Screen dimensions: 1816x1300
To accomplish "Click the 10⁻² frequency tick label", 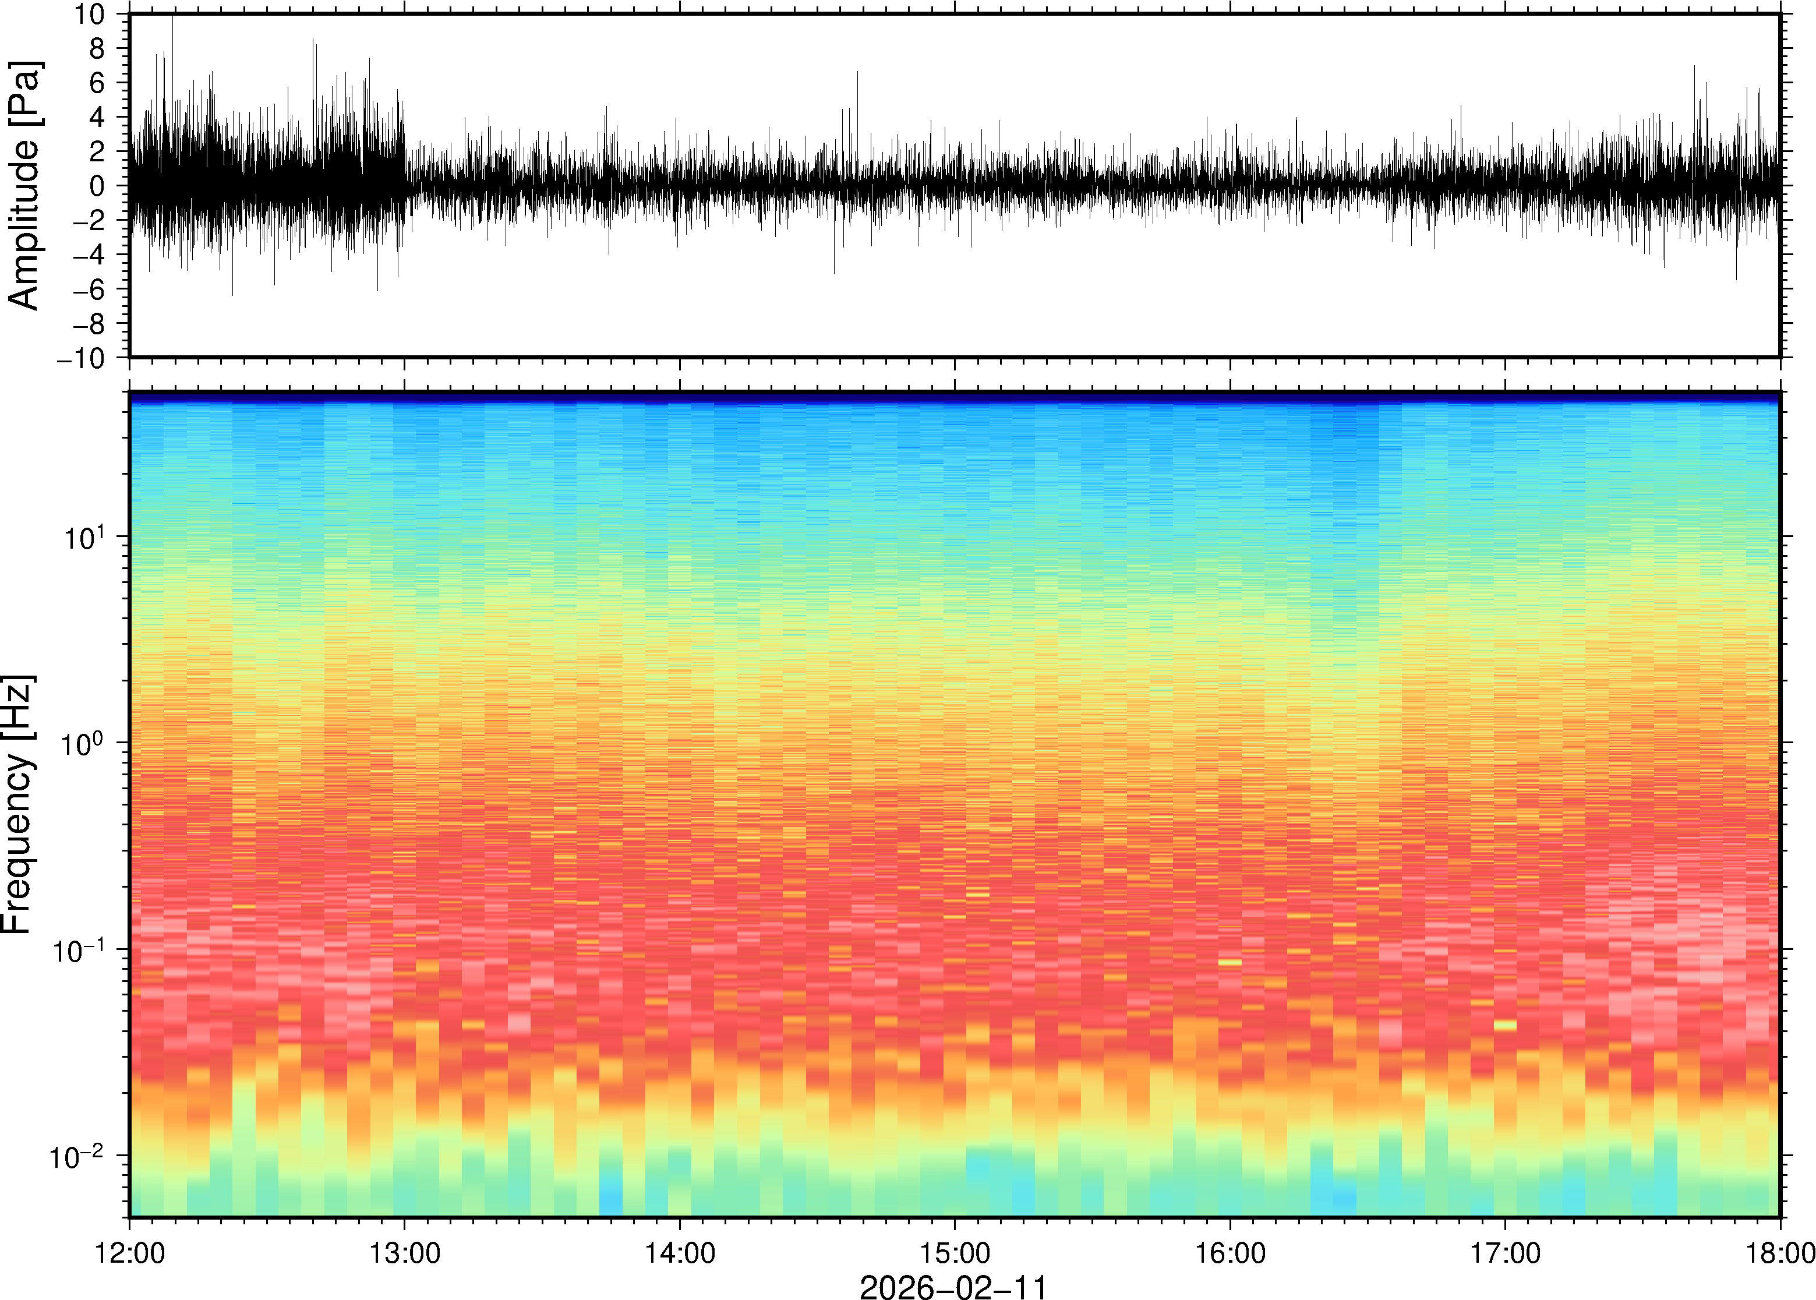I will [x=77, y=1156].
